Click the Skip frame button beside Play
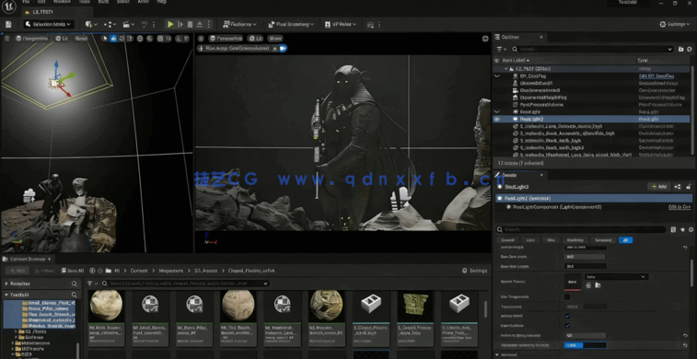 pyautogui.click(x=180, y=25)
